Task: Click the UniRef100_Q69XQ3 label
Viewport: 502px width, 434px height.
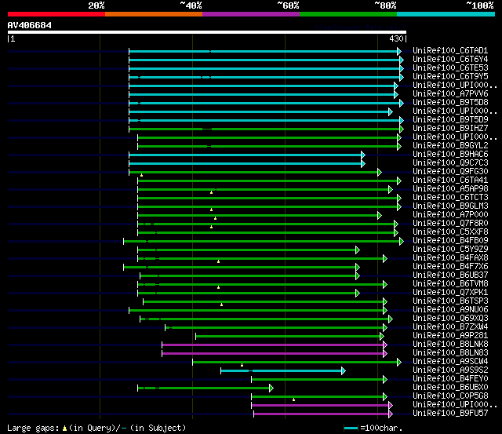Action: [x=450, y=319]
